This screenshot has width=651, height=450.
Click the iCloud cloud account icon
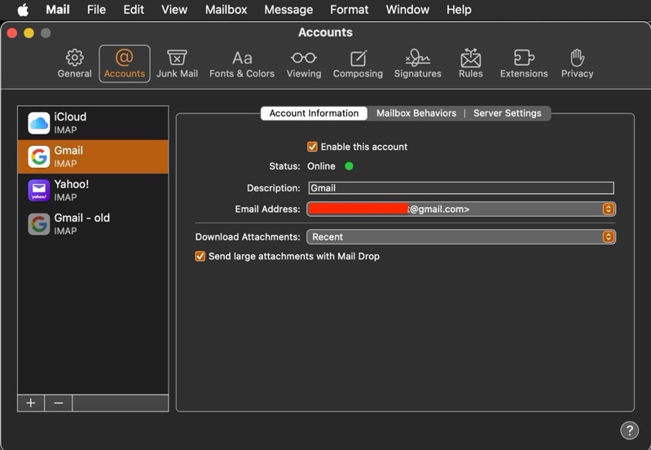[38, 123]
